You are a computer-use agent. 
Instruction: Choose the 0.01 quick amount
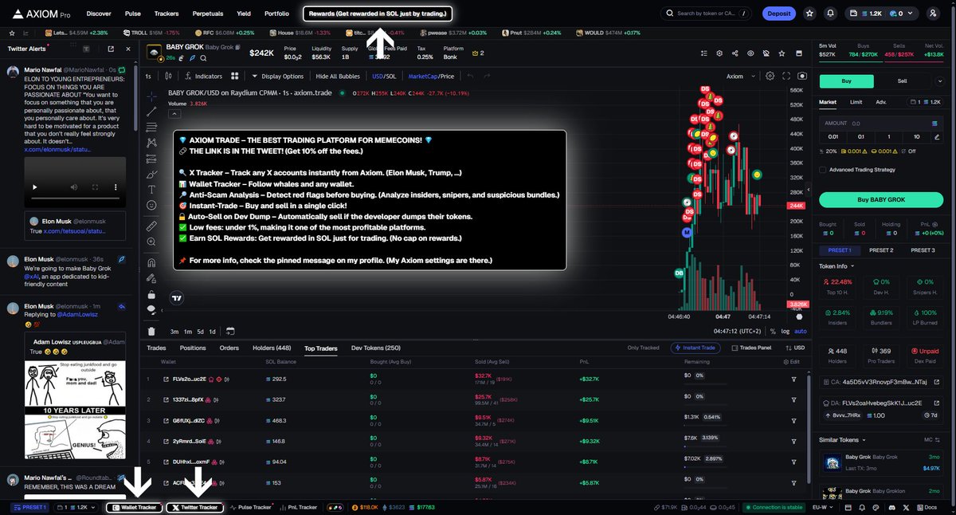(x=834, y=136)
